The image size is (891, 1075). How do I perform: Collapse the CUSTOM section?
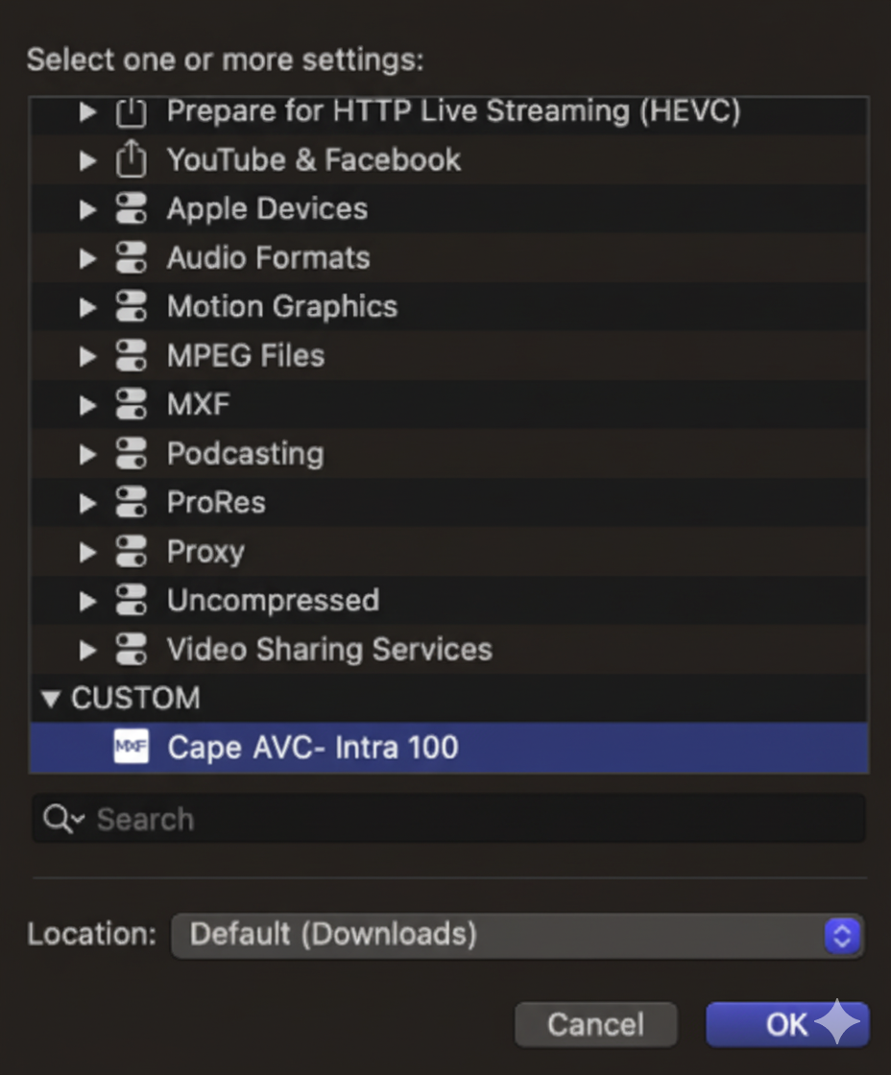[51, 699]
